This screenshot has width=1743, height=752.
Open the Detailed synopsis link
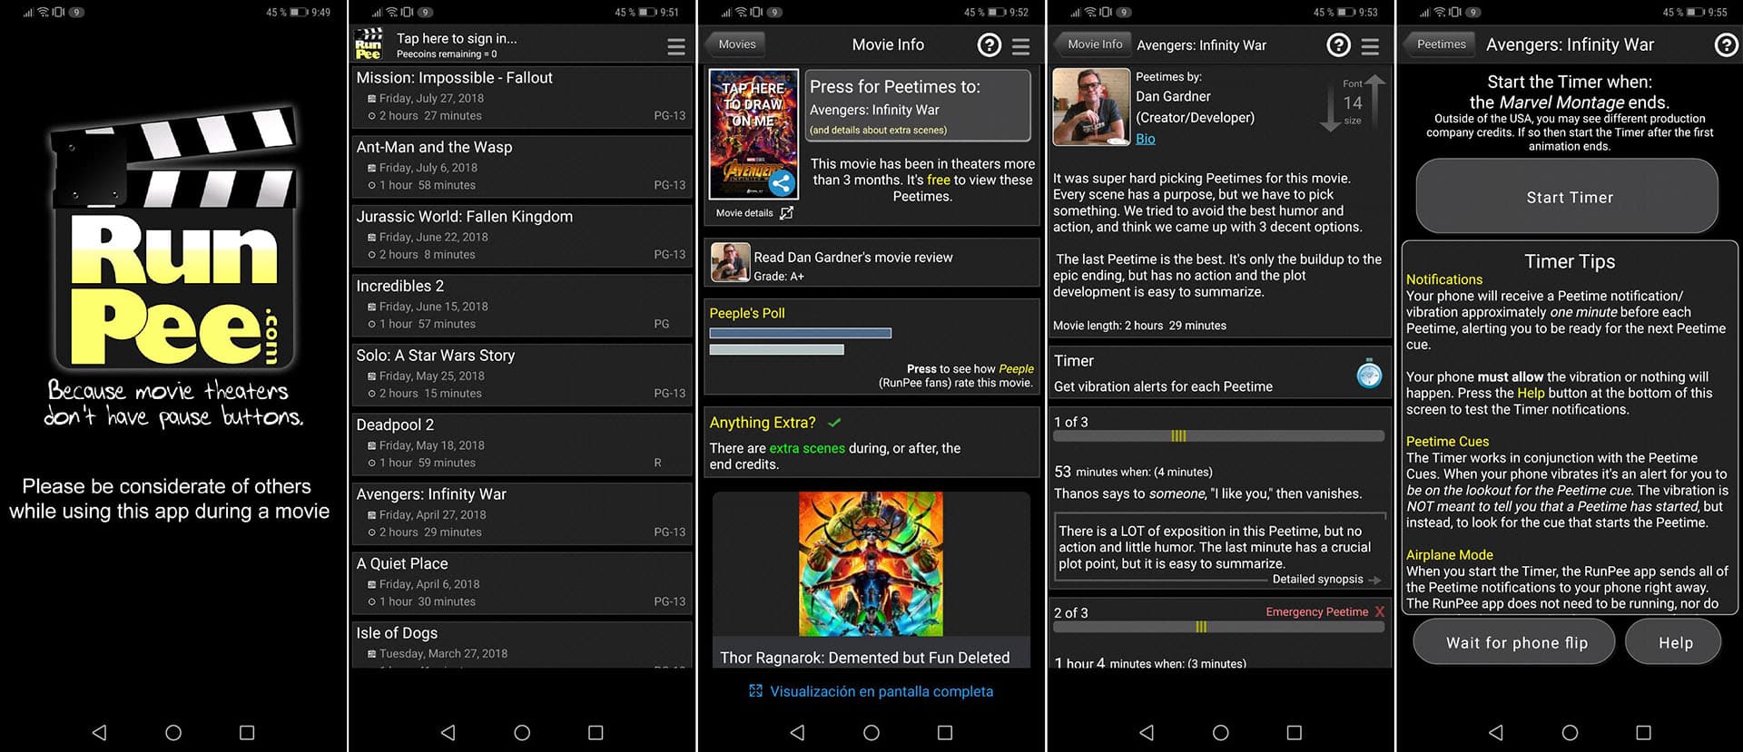point(1324,579)
